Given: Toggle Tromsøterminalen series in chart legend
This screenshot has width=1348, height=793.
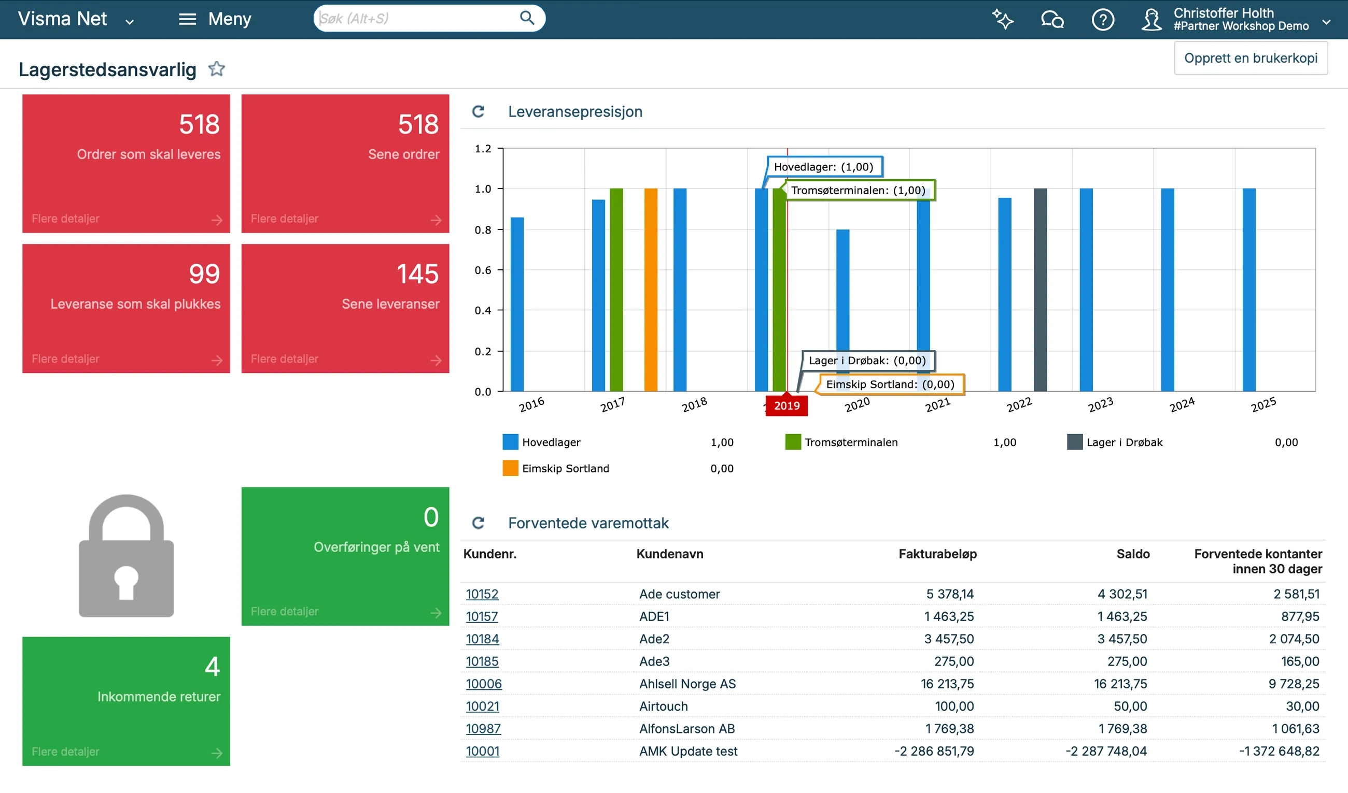Looking at the screenshot, I should (x=850, y=442).
